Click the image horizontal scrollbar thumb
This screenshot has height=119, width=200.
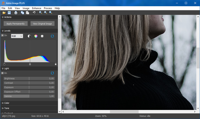click(124, 112)
